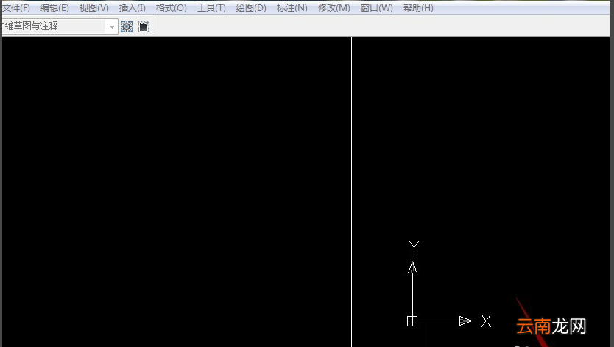The image size is (614, 347).
Task: Select the 二维草图与注释 workspace field
Action: (60, 26)
